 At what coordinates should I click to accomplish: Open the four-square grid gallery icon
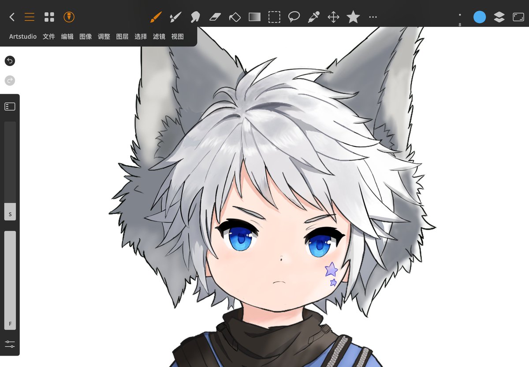[49, 17]
